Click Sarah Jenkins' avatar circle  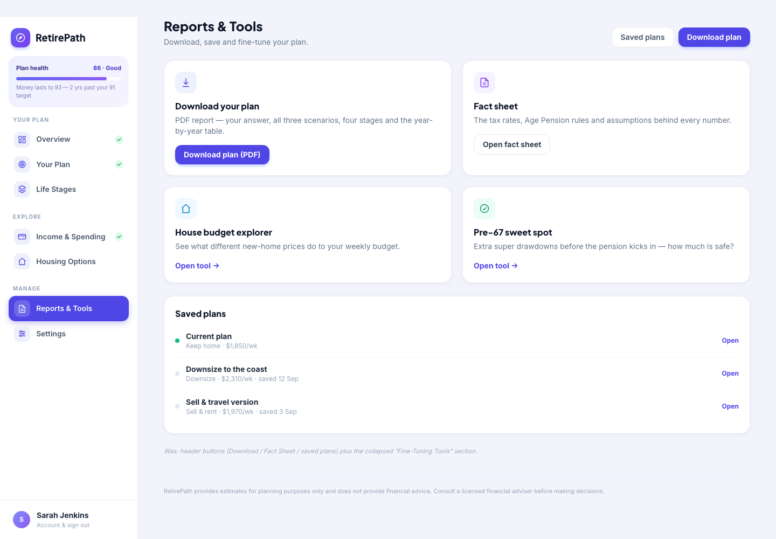point(22,520)
